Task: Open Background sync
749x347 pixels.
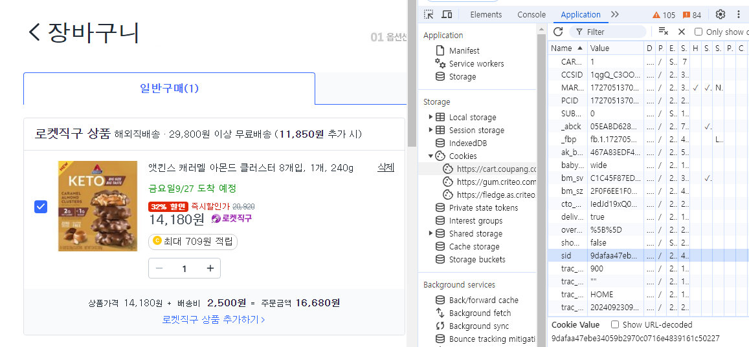Action: 472,326
